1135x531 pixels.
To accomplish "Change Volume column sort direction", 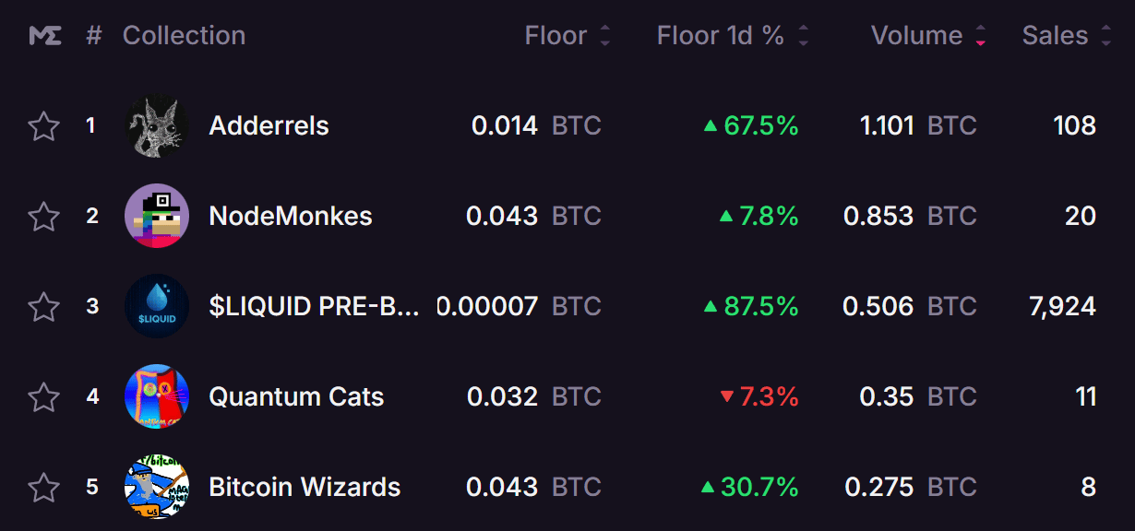I will tap(980, 36).
